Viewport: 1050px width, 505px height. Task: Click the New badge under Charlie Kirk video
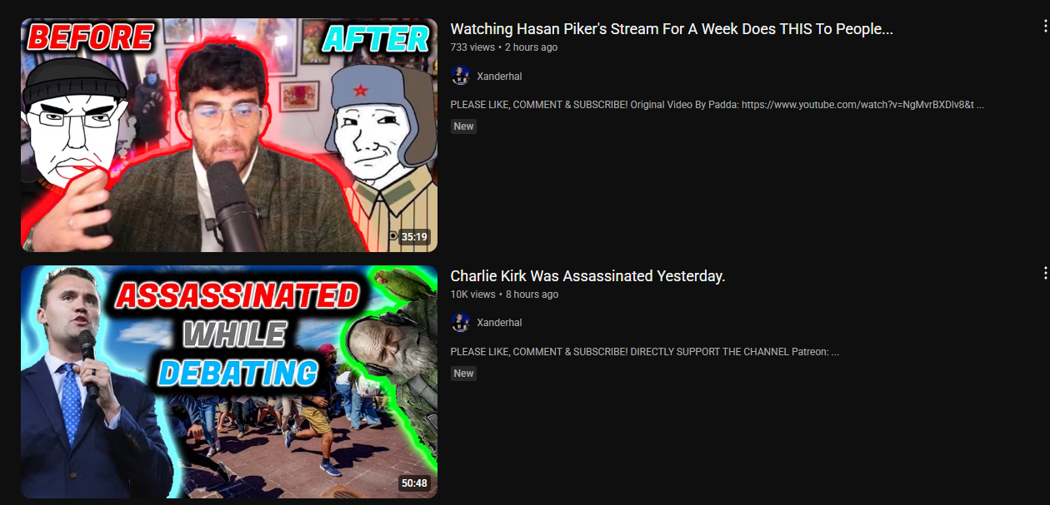(x=463, y=373)
